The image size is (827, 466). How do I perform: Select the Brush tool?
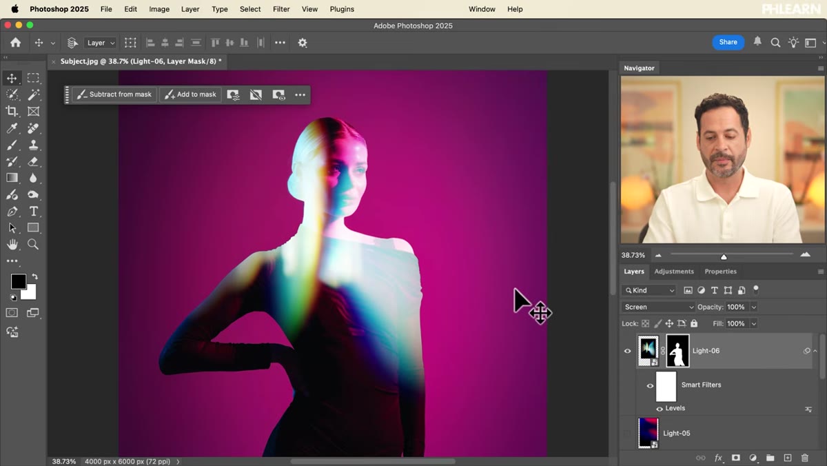point(12,145)
